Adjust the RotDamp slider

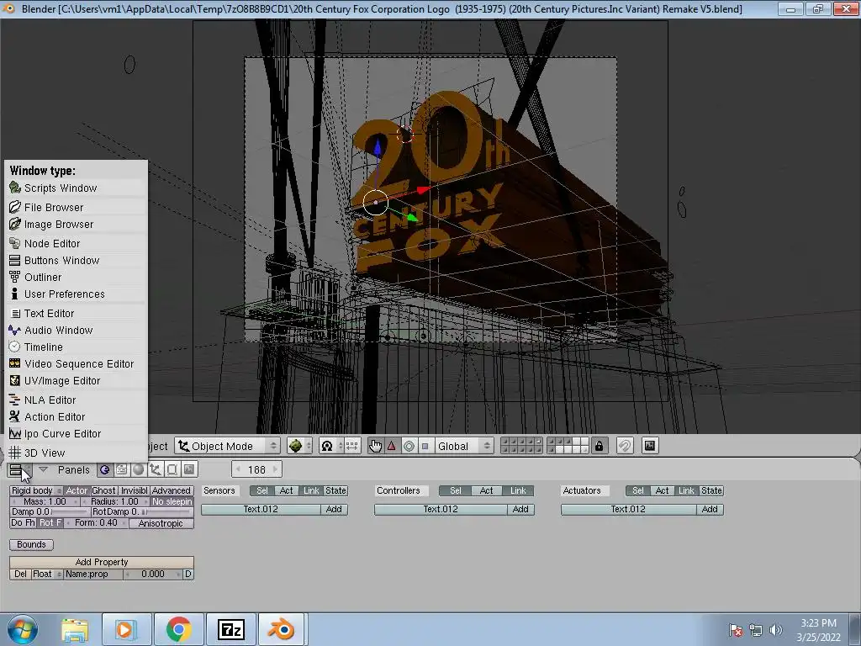click(141, 512)
